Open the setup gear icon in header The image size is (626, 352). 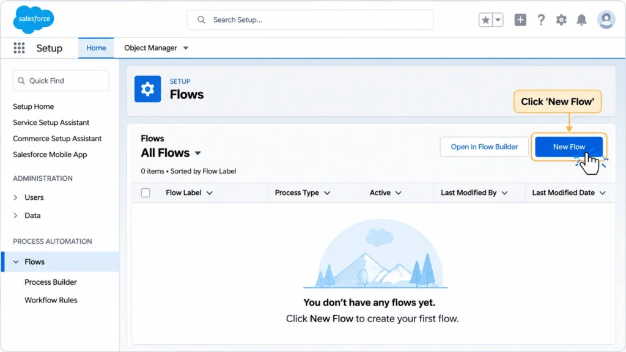561,20
